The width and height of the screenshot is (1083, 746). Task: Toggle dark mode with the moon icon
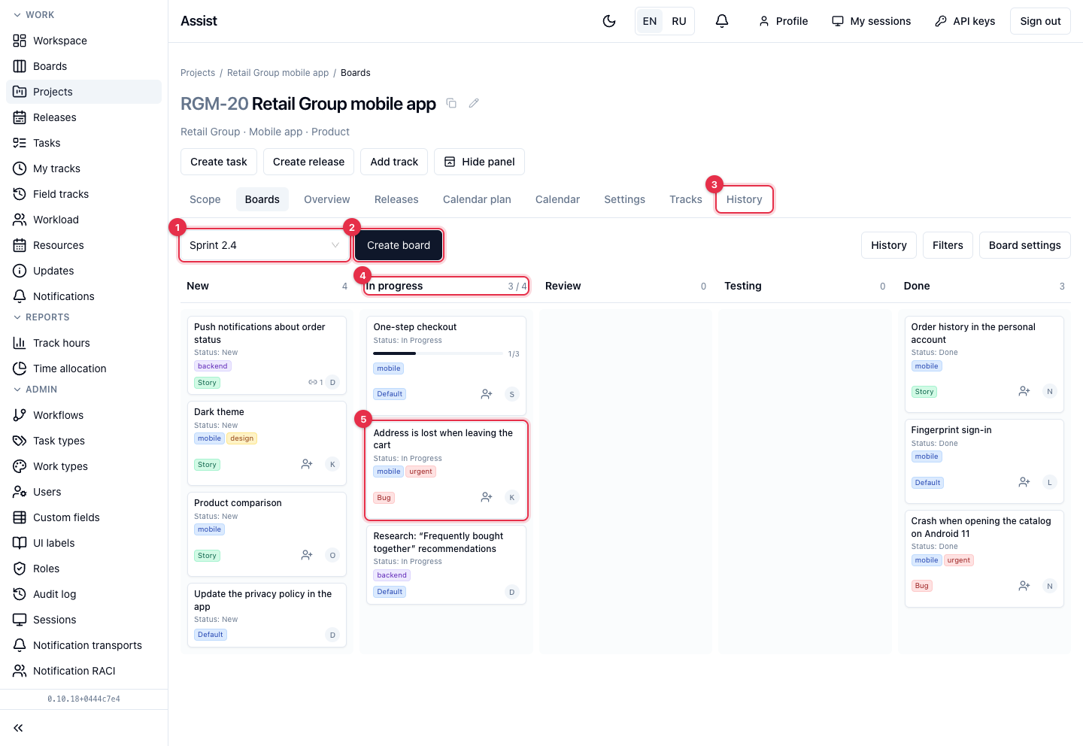[609, 21]
